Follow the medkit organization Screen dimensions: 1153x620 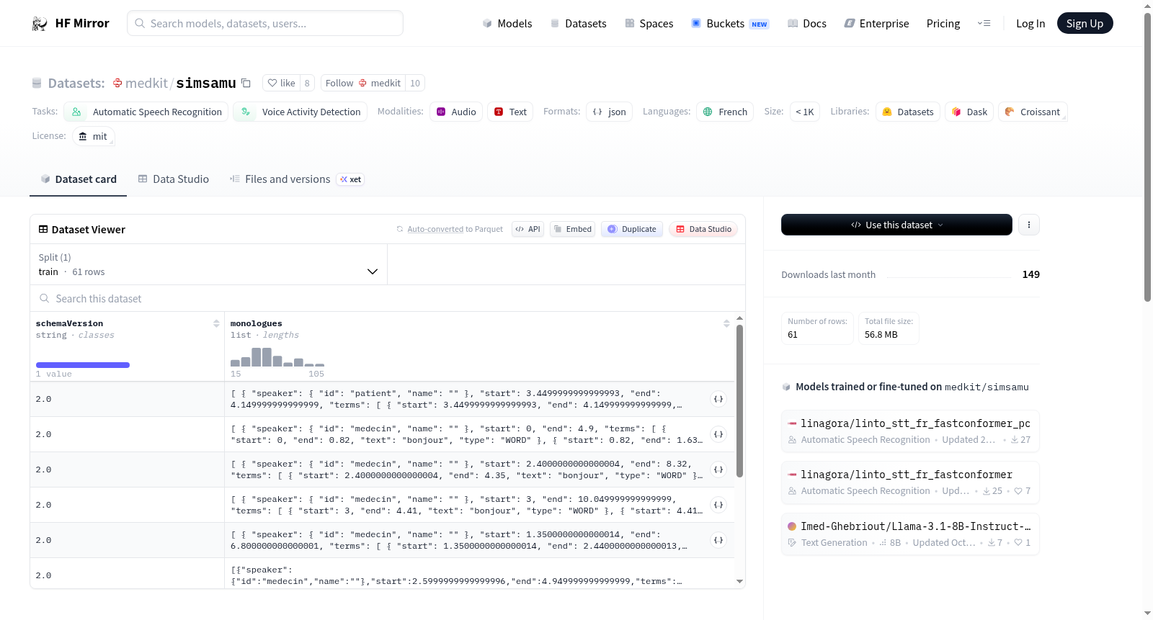tap(363, 83)
